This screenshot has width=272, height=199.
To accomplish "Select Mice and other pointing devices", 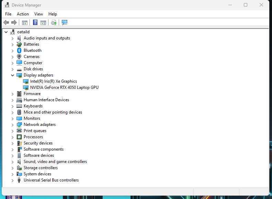I will coord(53,112).
